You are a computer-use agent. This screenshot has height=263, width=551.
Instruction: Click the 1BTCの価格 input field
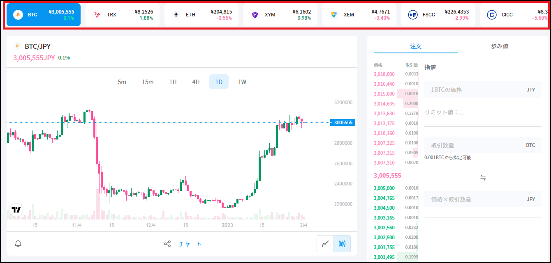click(483, 89)
